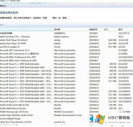
Task: Click publisher NVIDIA Corporation cell
Action: point(64,112)
